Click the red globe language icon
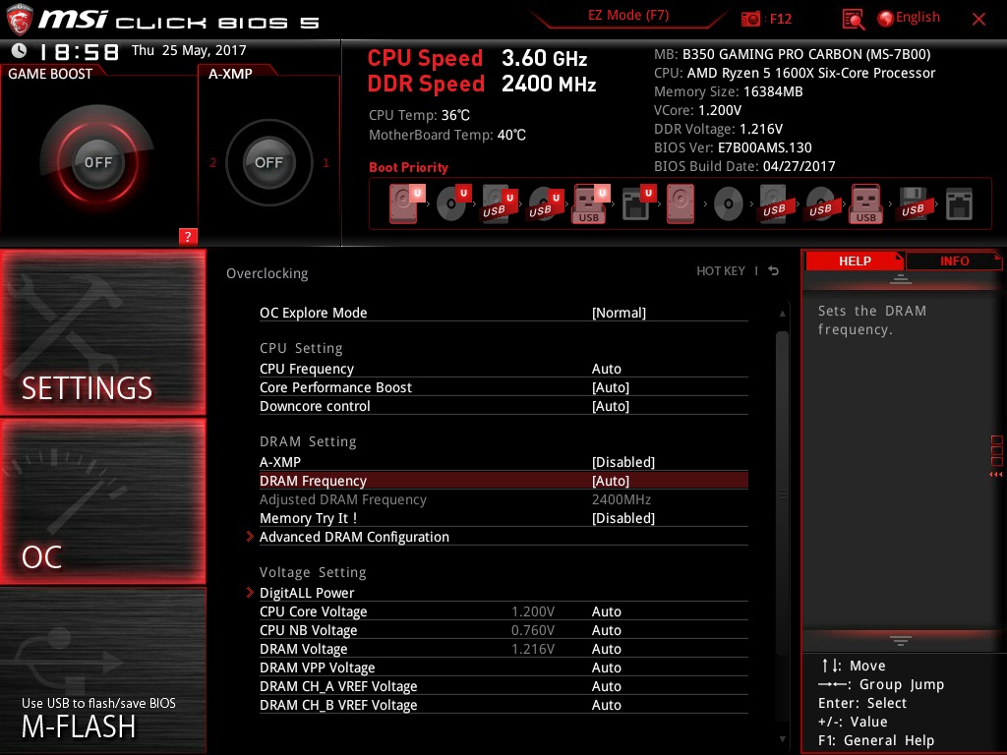Viewport: 1007px width, 755px height. [x=885, y=19]
